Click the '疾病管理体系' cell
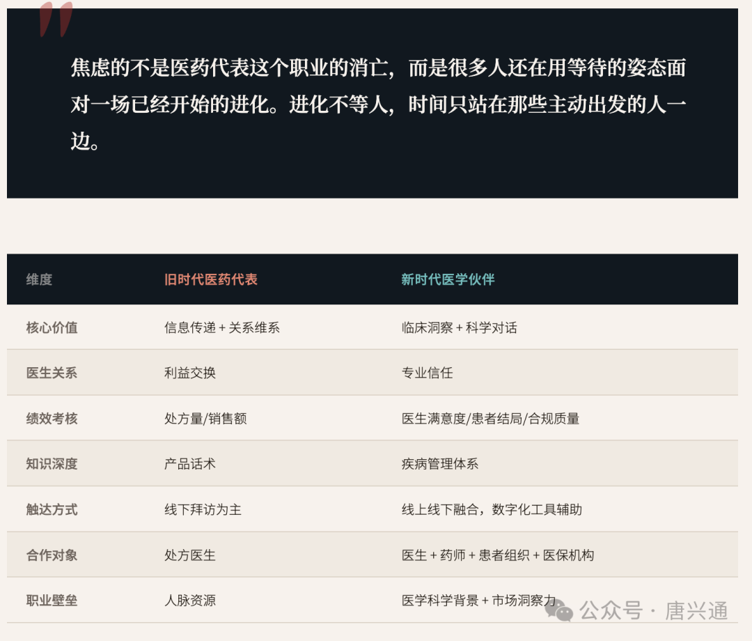The image size is (752, 641). pos(440,464)
